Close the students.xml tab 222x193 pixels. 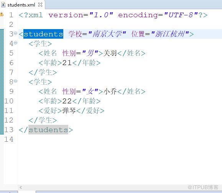coord(40,5)
